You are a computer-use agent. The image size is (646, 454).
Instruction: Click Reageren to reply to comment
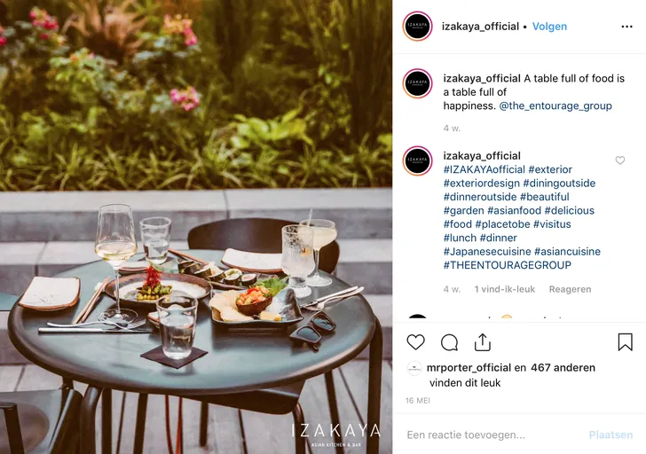[570, 289]
